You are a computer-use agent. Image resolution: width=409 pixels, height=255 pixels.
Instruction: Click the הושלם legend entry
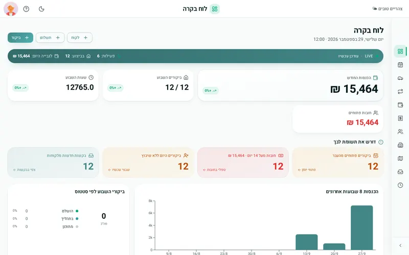(x=70, y=211)
